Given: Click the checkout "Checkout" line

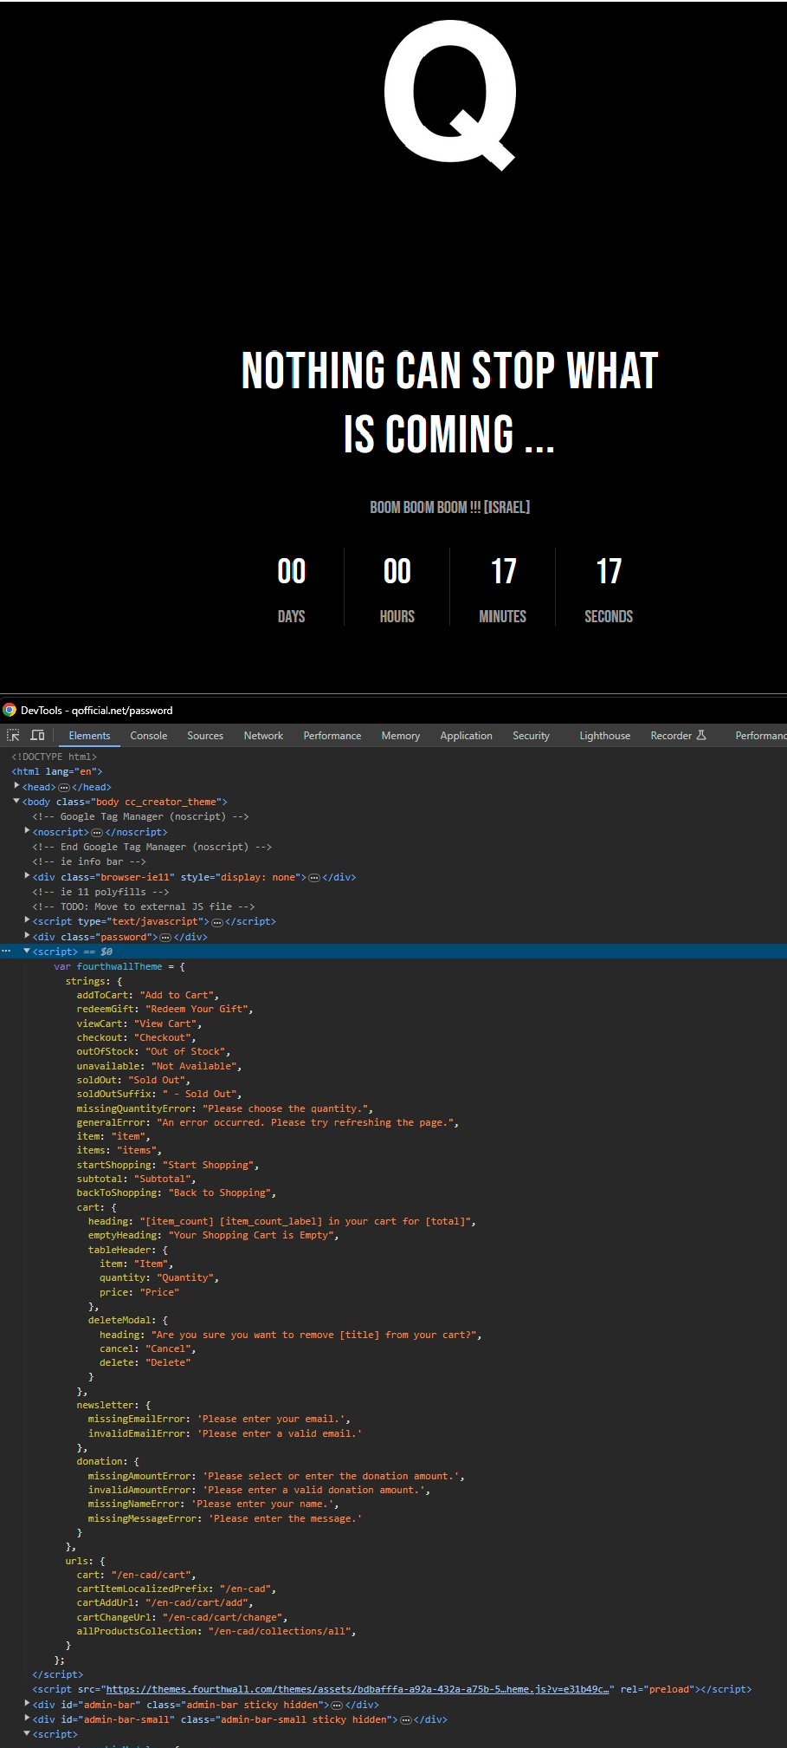Looking at the screenshot, I should tap(136, 1037).
